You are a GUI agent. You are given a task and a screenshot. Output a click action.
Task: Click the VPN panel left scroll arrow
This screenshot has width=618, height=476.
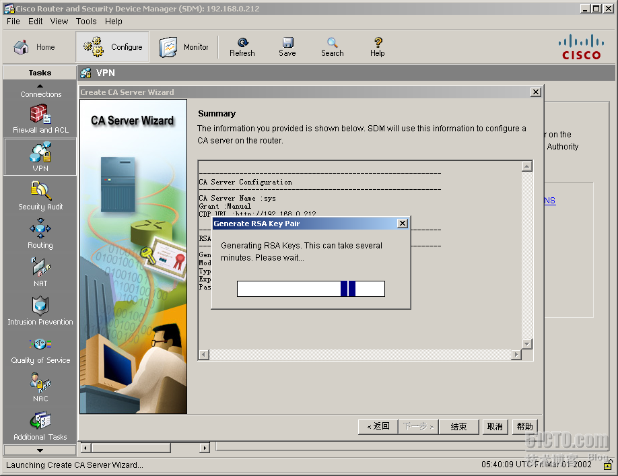[x=86, y=448]
